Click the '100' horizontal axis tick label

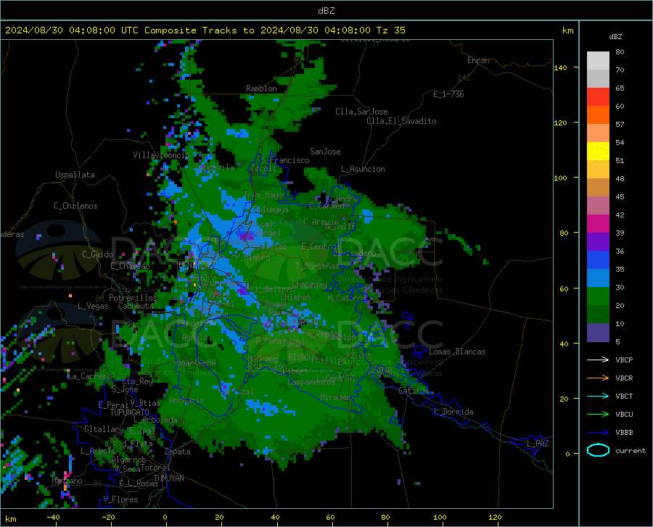tap(440, 517)
